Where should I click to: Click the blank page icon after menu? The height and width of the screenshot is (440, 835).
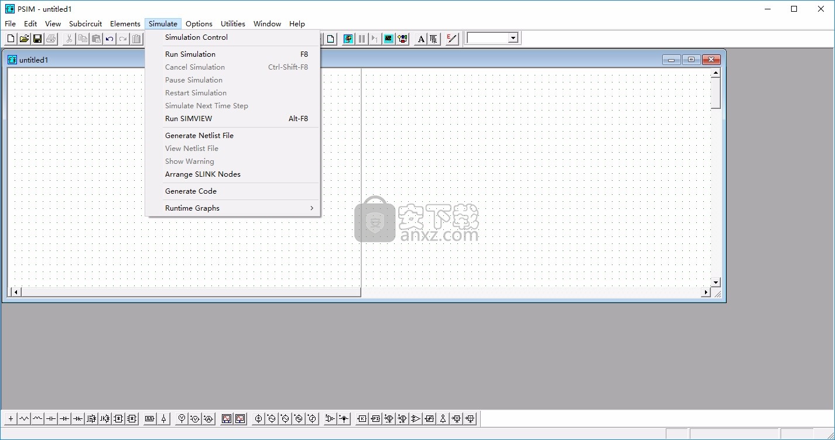point(330,39)
